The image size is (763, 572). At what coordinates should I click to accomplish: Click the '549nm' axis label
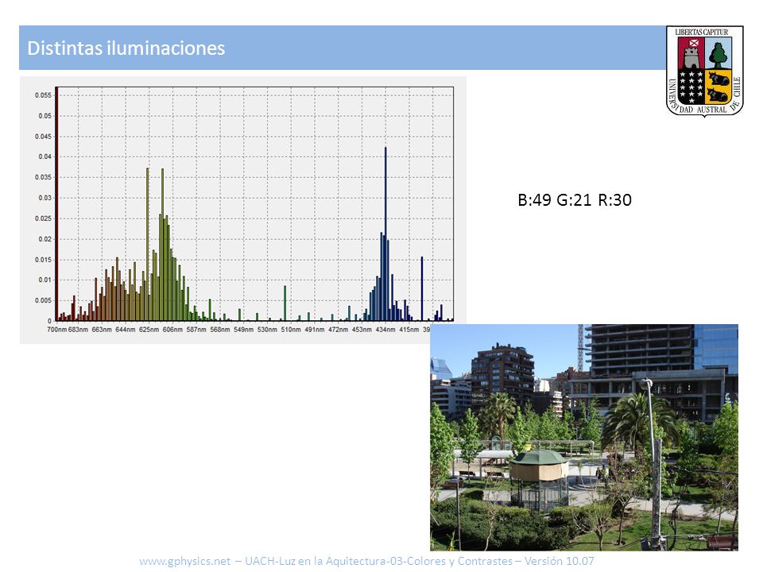point(243,330)
